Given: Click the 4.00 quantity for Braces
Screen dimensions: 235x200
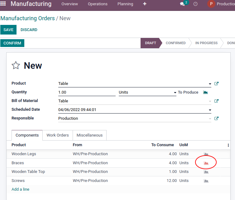Looking at the screenshot, I should click(x=173, y=163).
